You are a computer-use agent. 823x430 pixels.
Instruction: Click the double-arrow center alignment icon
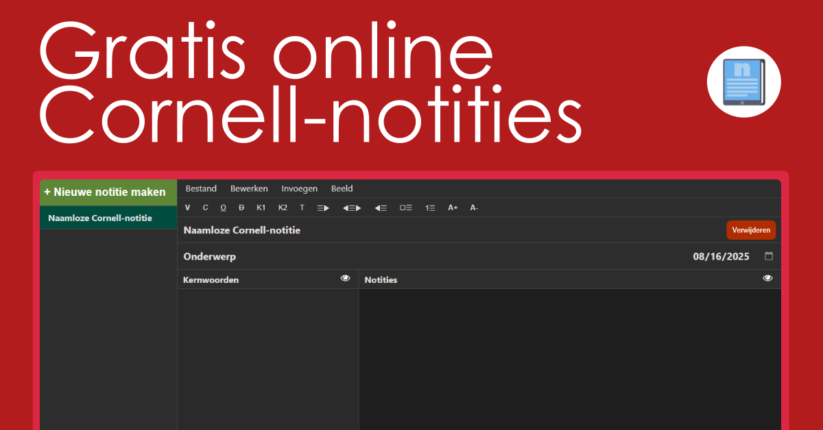click(x=352, y=207)
